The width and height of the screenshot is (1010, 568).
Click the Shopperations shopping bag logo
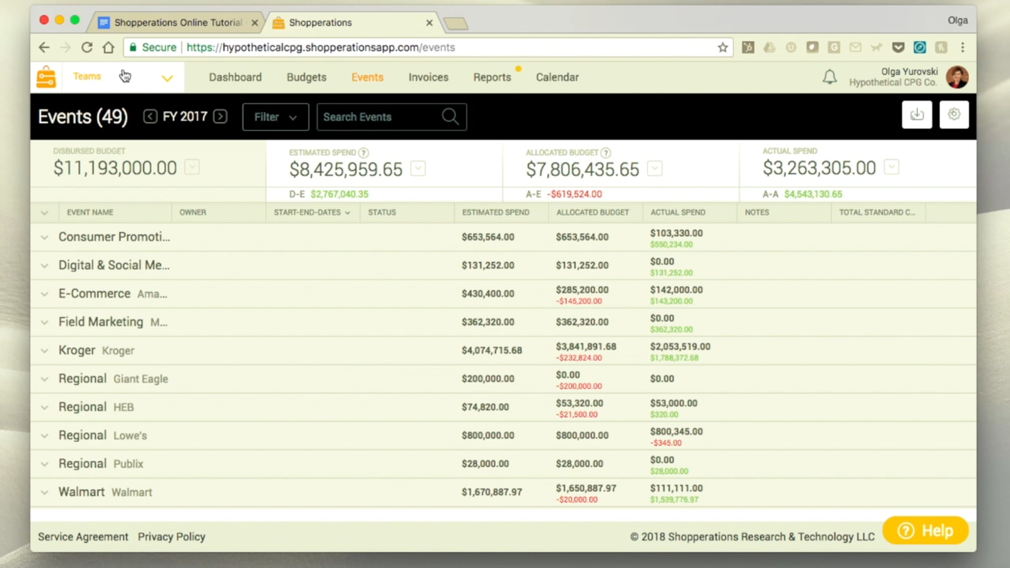tap(46, 77)
